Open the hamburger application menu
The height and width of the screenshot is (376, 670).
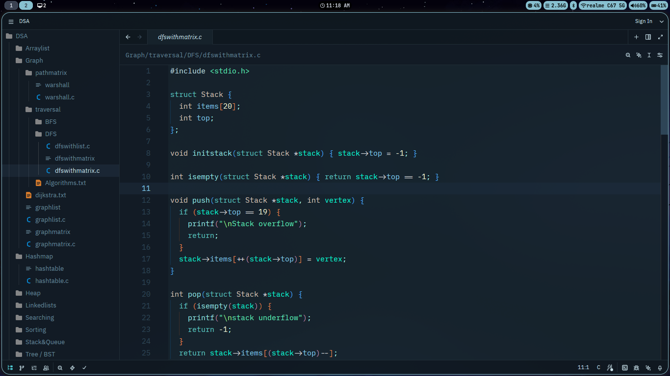tap(11, 22)
